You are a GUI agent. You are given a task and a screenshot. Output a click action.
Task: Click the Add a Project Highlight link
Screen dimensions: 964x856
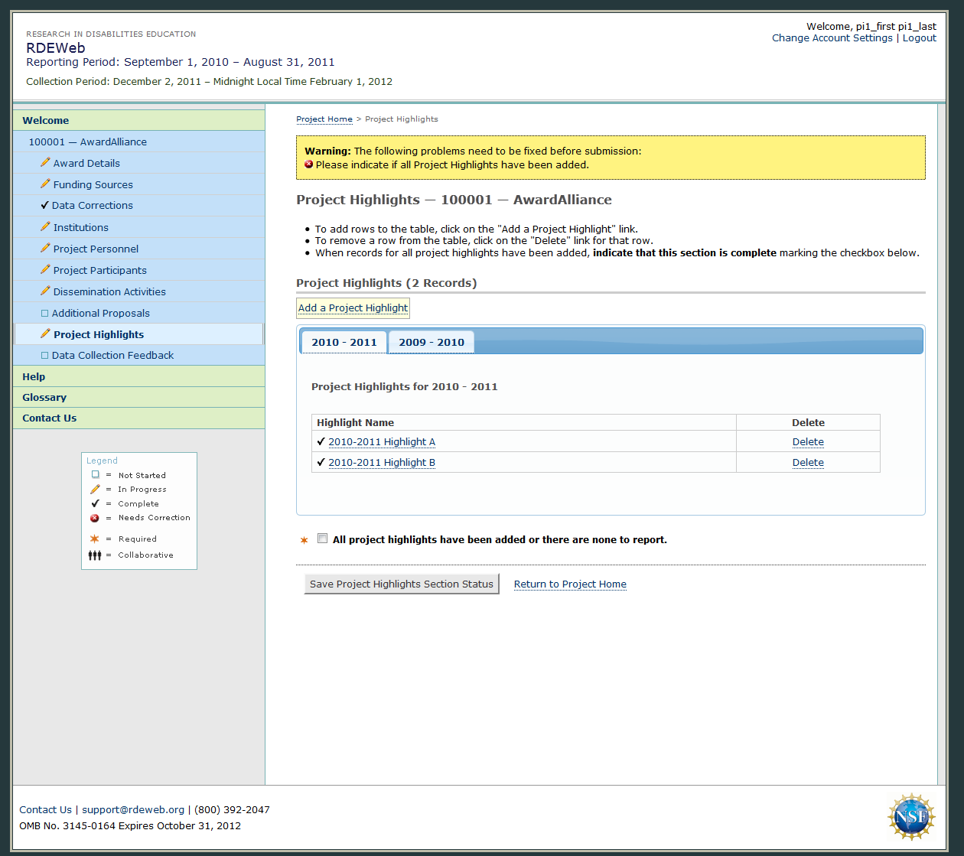353,308
